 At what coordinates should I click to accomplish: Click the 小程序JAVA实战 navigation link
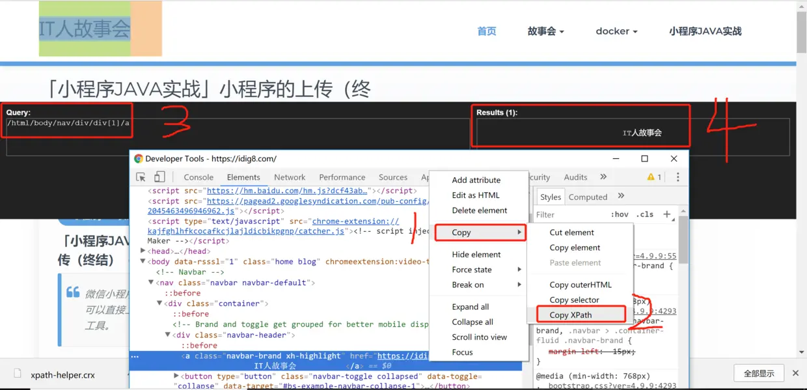(x=705, y=31)
